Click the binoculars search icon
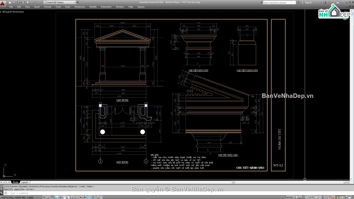 [298, 2]
